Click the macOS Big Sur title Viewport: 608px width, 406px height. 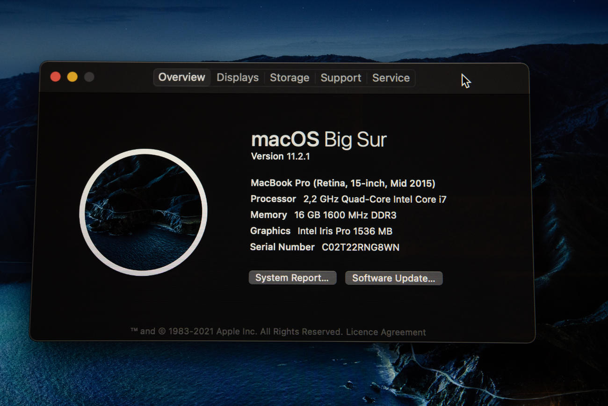pos(319,140)
